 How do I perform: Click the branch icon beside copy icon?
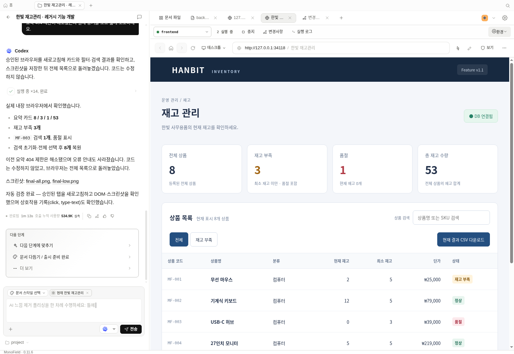(x=97, y=216)
